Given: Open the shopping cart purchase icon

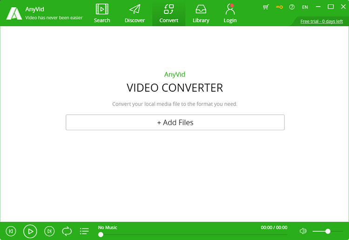Looking at the screenshot, I should (x=266, y=7).
